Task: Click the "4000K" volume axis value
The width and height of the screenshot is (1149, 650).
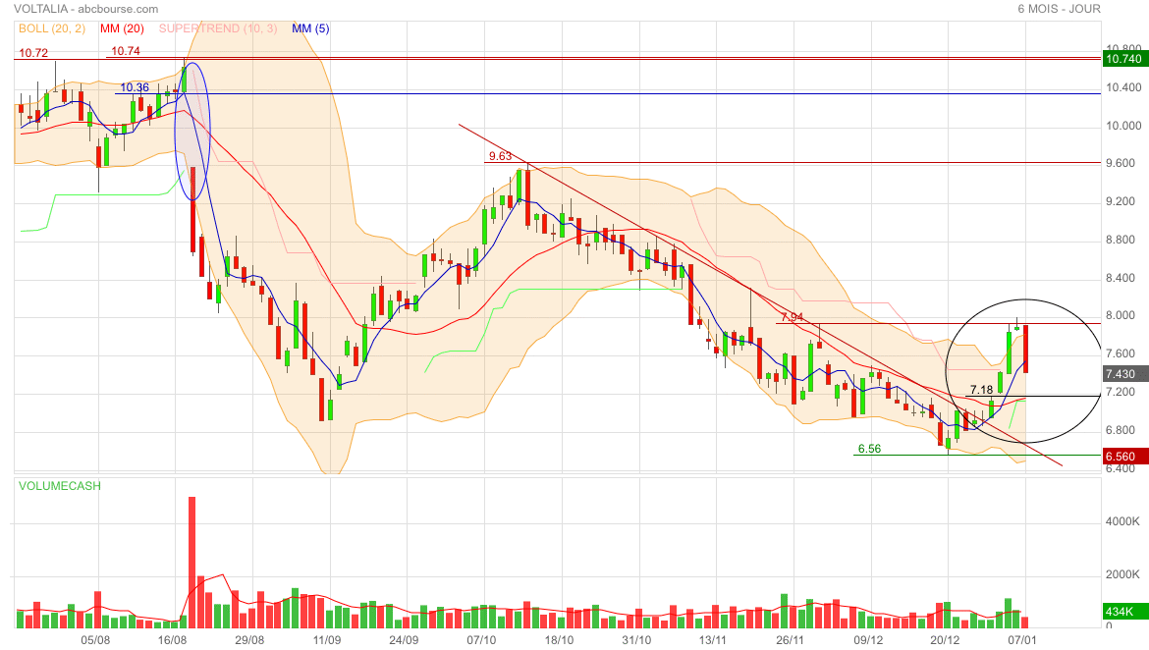Action: coord(1122,521)
